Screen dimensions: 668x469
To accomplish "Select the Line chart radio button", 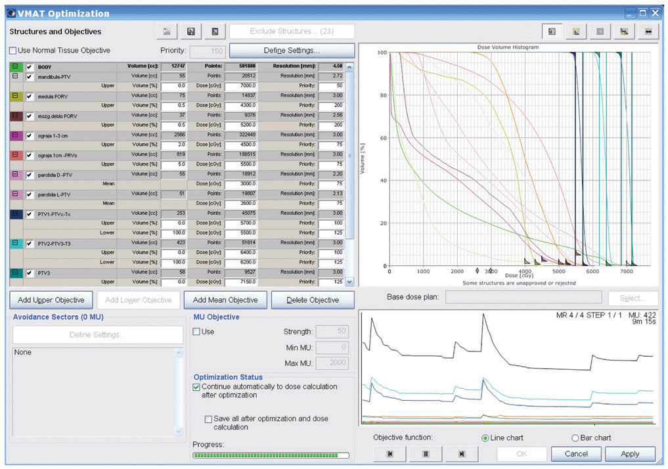I will 485,438.
